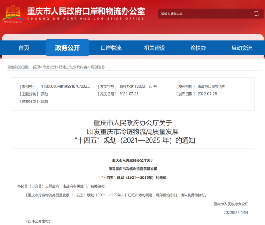This screenshot has height=225, width=265.
Task: Open the 首页 navigation tab
Action: (x=24, y=48)
